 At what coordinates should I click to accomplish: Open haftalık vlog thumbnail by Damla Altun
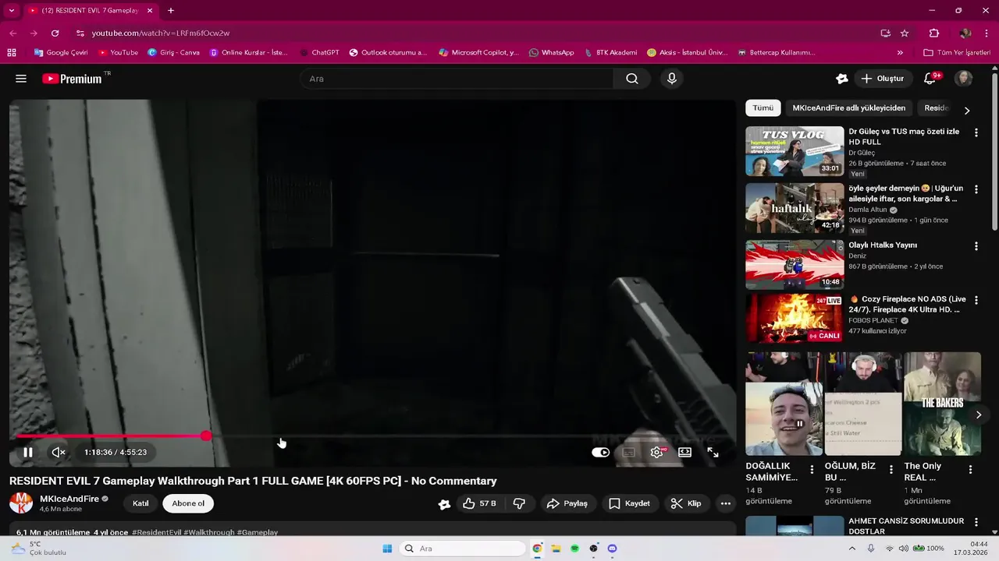click(795, 208)
